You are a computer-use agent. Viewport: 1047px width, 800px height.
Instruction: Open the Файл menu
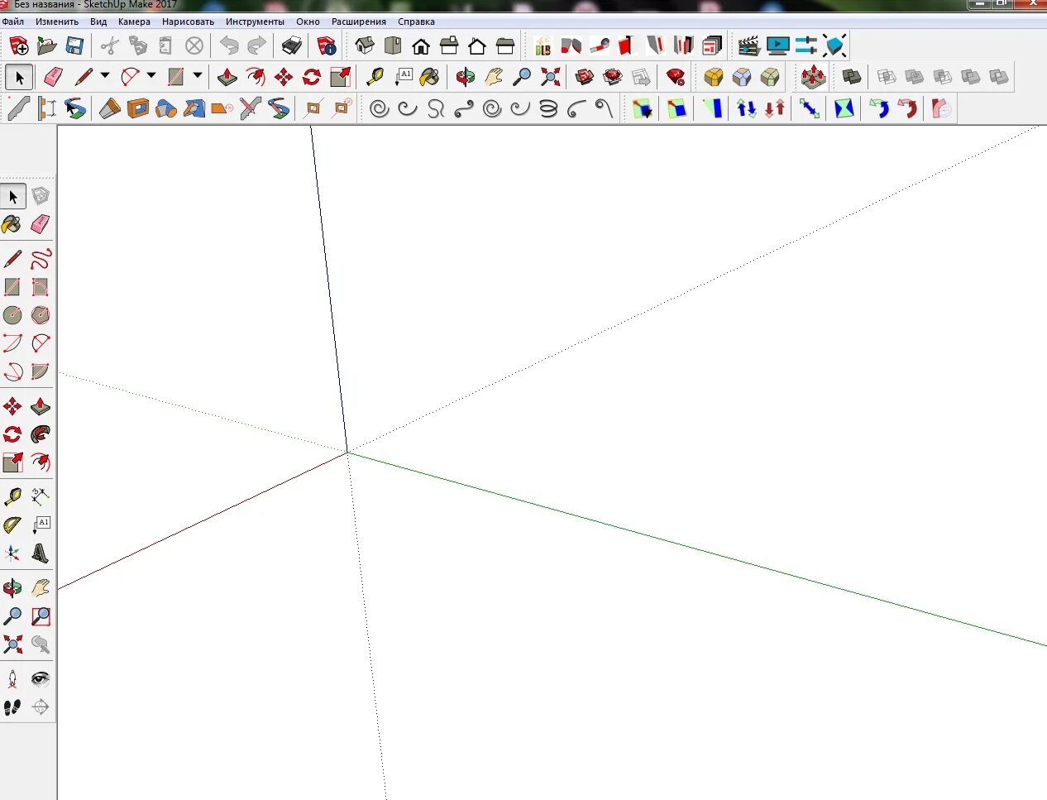click(x=13, y=22)
